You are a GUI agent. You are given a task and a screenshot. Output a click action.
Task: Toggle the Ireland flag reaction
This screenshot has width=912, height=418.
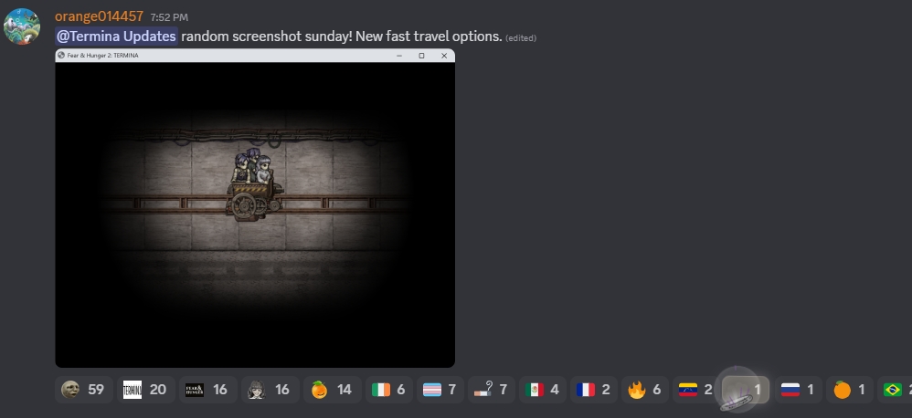[x=389, y=390]
